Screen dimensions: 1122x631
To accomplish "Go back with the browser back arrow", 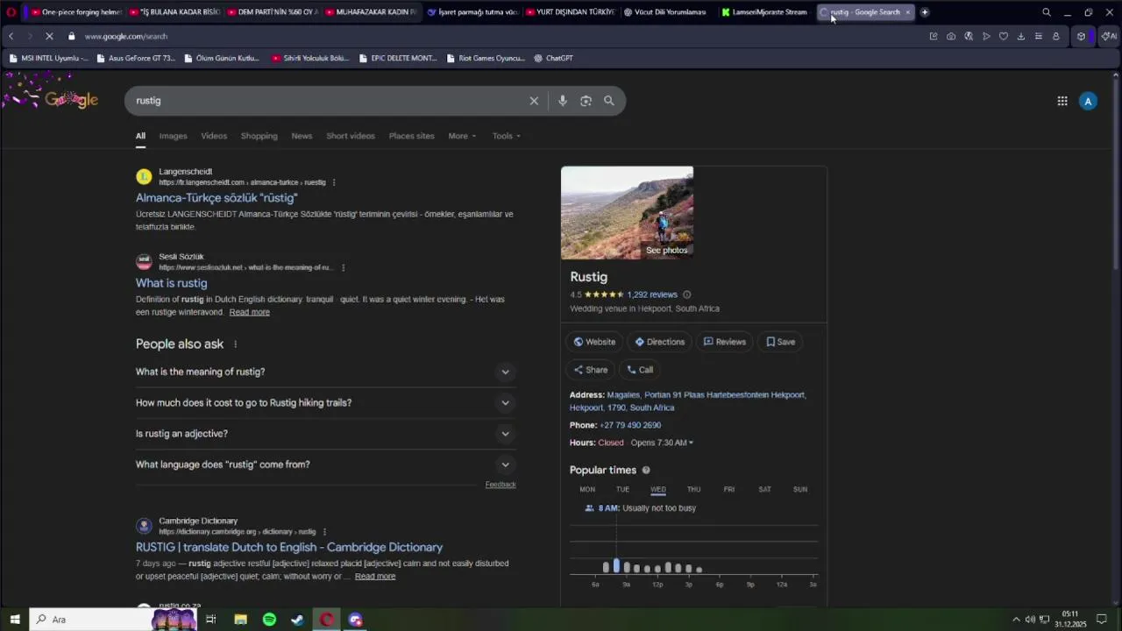I will click(x=11, y=36).
